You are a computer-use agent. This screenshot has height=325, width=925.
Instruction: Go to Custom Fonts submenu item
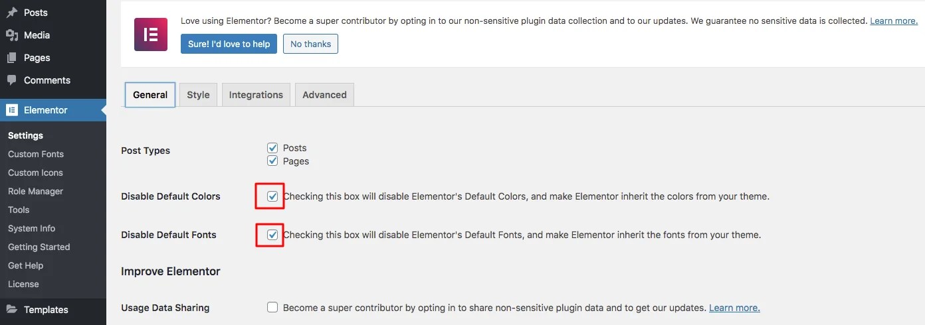pos(36,154)
